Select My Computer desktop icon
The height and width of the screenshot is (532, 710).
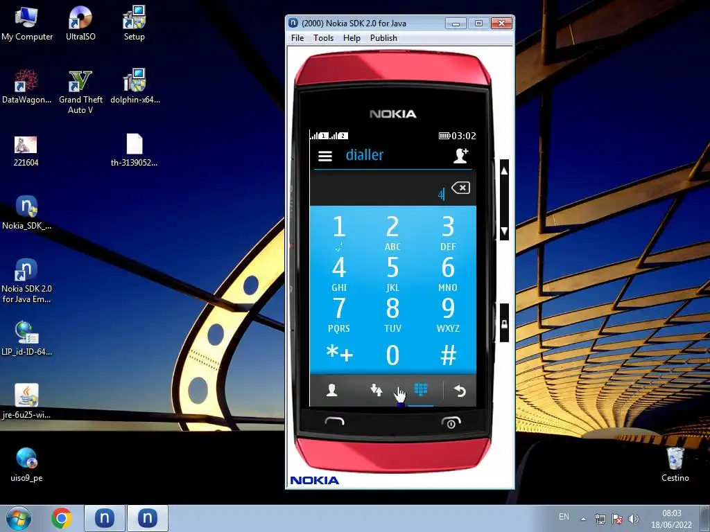point(26,24)
